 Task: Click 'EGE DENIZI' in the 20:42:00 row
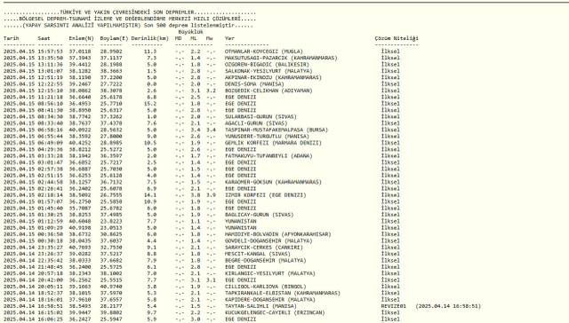[x=240, y=280]
